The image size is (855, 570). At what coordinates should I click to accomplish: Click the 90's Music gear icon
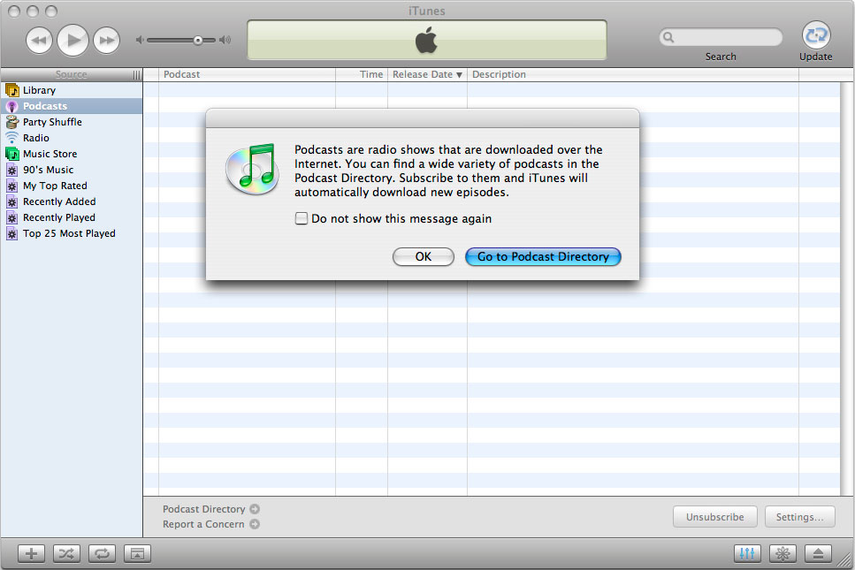tap(12, 170)
